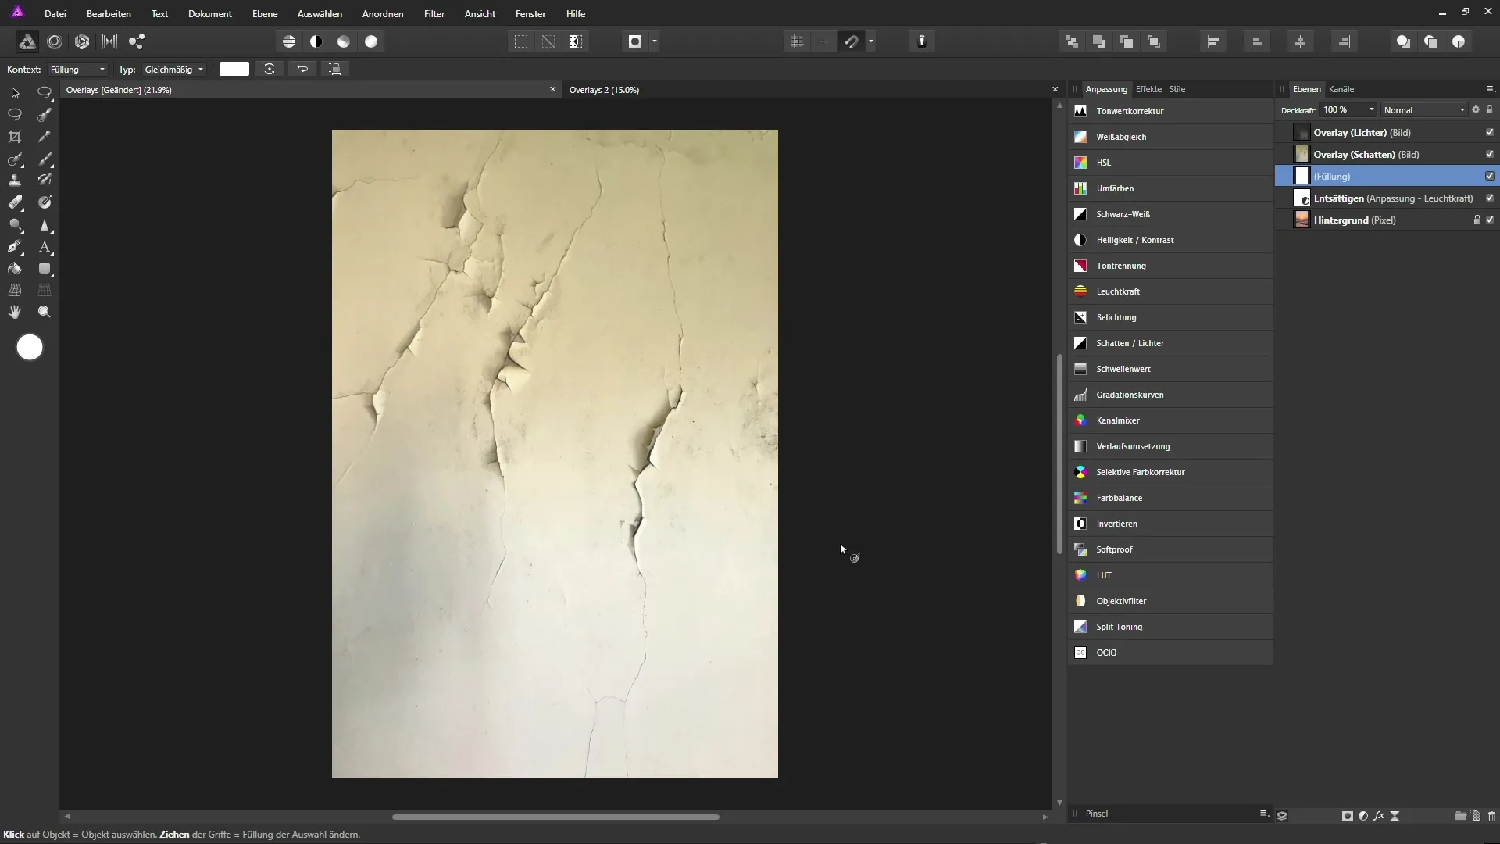Toggle visibility of Overlay (Lichter) layer
This screenshot has width=1500, height=844.
point(1490,132)
